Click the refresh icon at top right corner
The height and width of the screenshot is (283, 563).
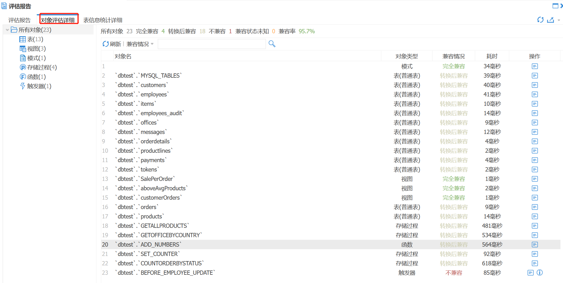click(x=540, y=20)
